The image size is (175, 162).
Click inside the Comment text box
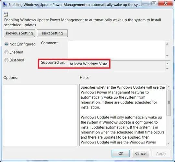(117, 50)
